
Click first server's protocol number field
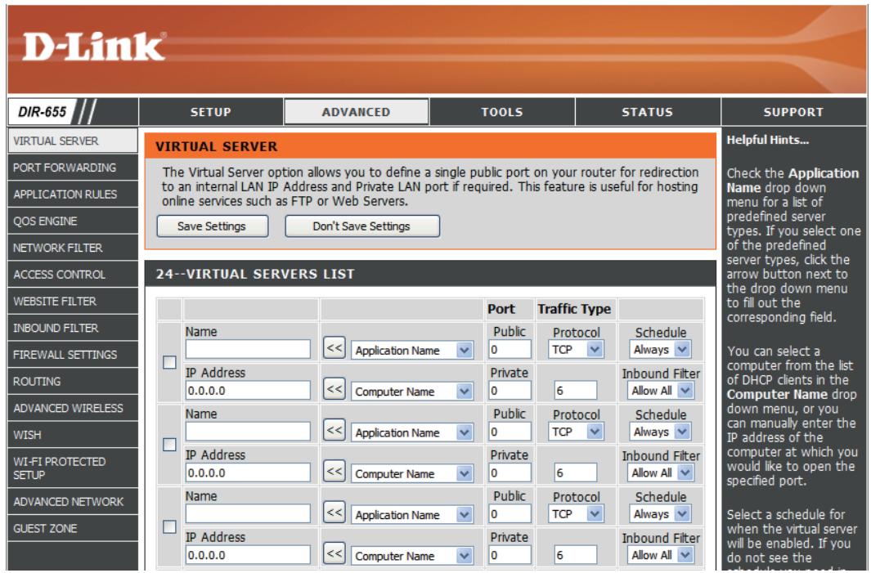[576, 391]
